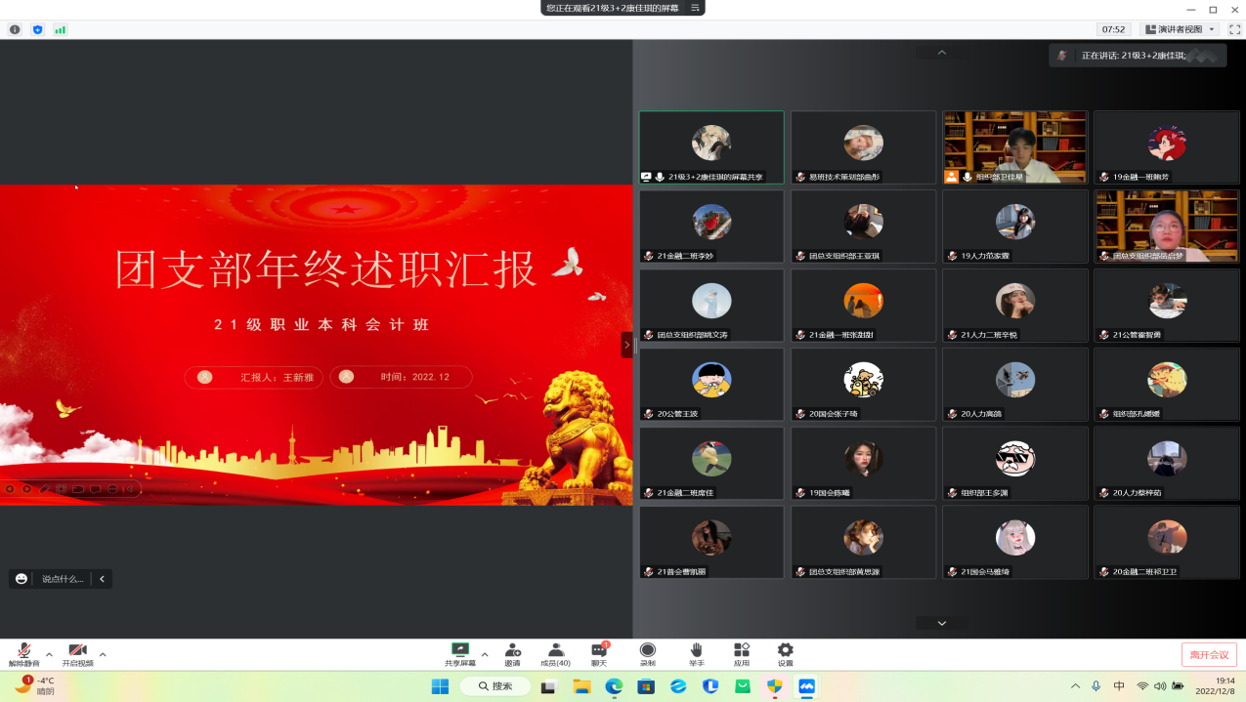The height and width of the screenshot is (702, 1246).
Task: Open the Apps (应用) icon
Action: point(742,650)
